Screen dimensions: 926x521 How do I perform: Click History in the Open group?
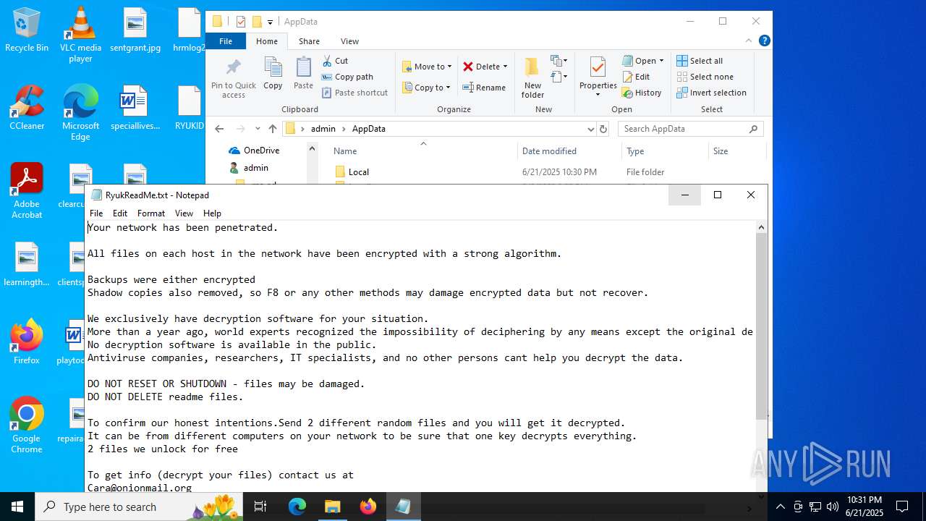pos(642,93)
